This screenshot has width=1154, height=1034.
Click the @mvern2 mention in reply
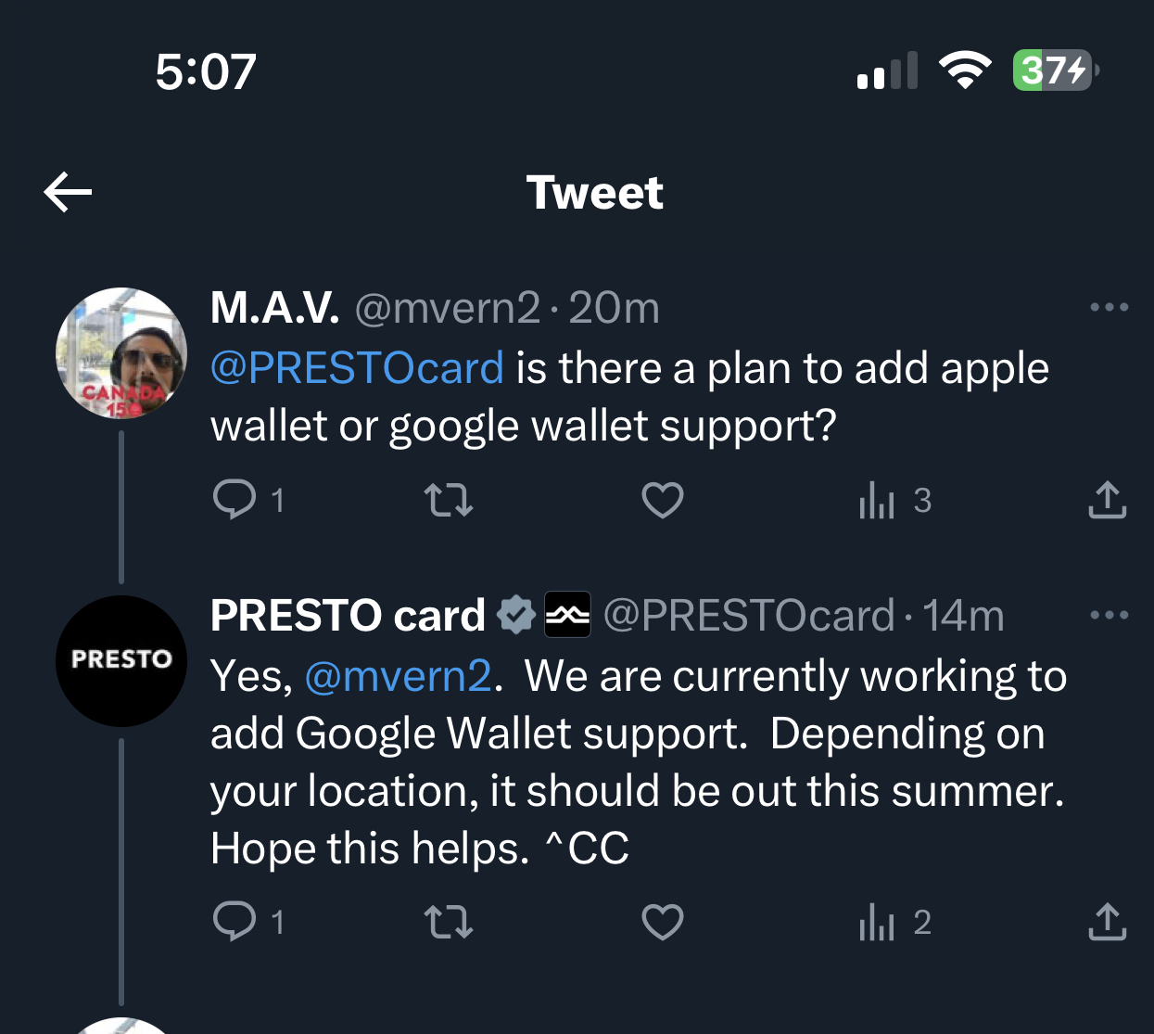(x=398, y=676)
